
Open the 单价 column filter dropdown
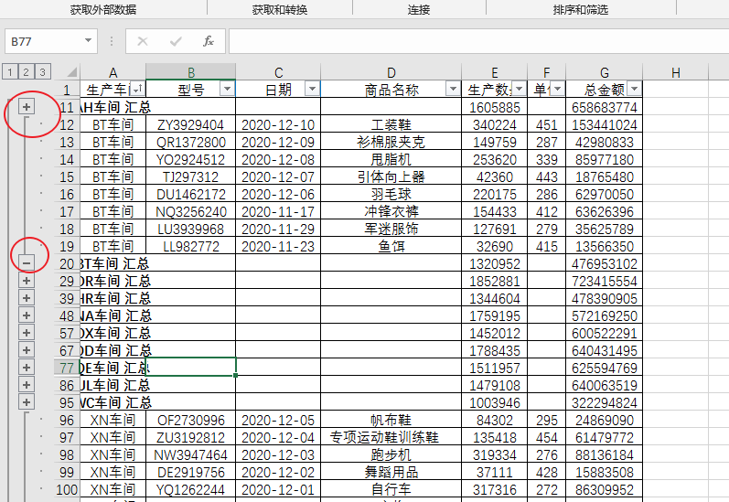[557, 89]
